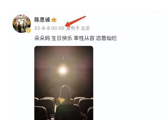Click the empty seats on photo's left
The width and height of the screenshot is (168, 120).
[45, 108]
